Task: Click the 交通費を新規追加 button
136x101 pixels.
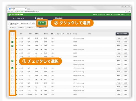Action: click(122, 34)
